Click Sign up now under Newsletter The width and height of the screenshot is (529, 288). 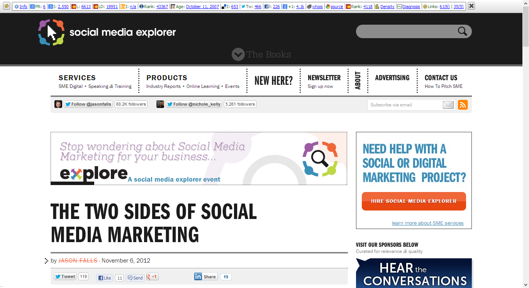pyautogui.click(x=320, y=86)
